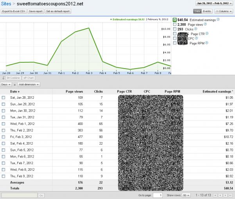Sort by the Clicks column header
The image size is (235, 199).
(98, 91)
